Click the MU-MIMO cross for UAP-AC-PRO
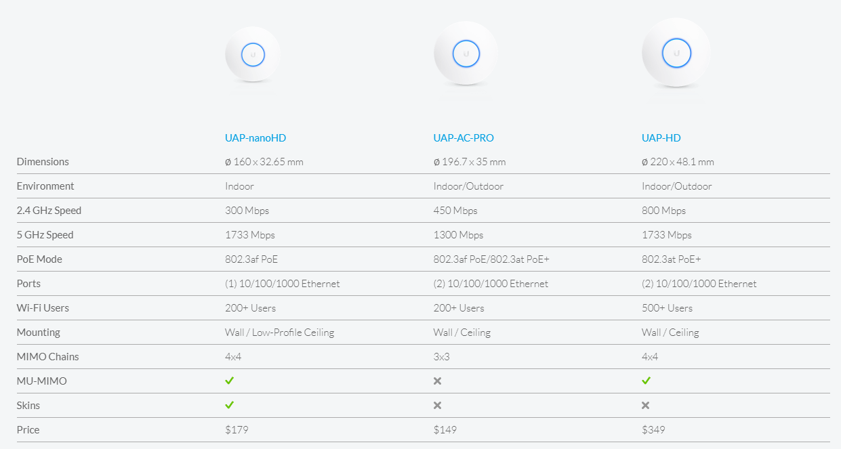 click(x=438, y=381)
